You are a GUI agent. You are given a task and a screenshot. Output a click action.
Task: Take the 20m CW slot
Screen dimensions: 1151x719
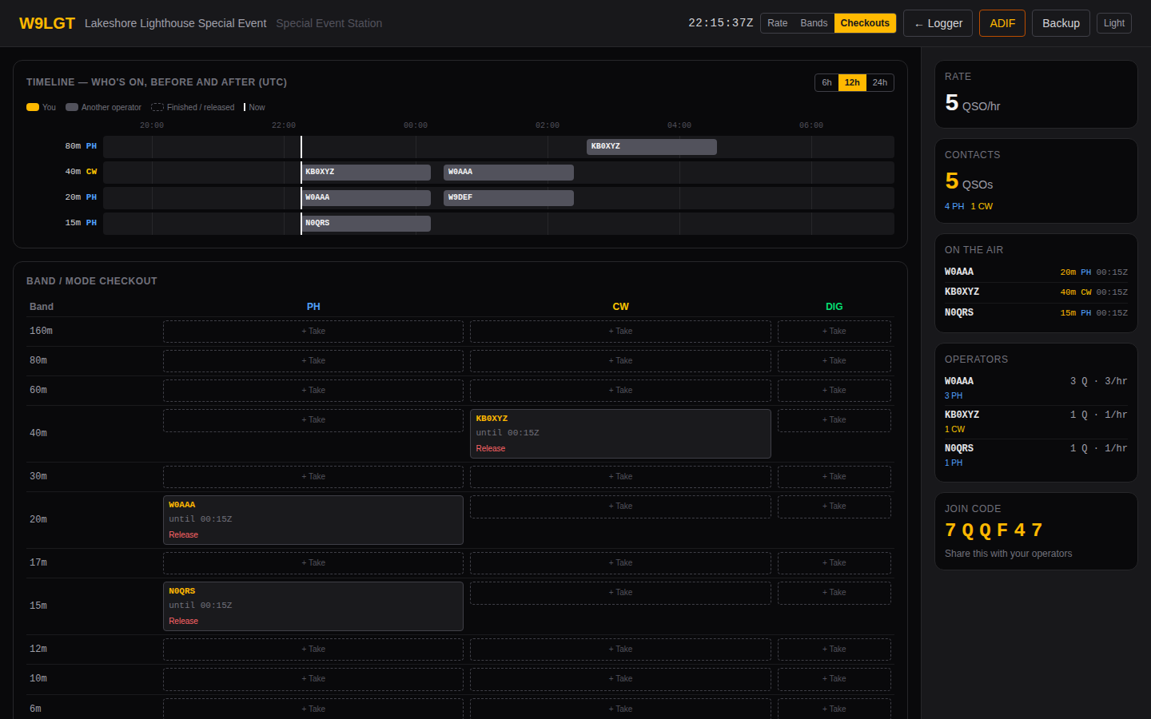[x=620, y=506]
